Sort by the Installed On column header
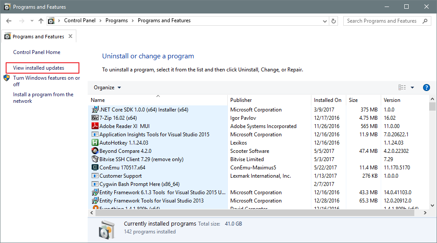Screen dimensions: 437x243 click(328, 100)
